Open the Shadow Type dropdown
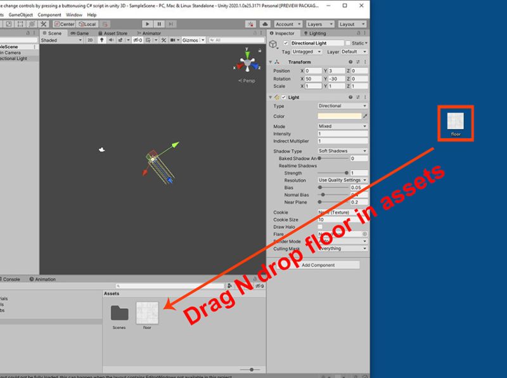The image size is (507, 378). point(342,150)
